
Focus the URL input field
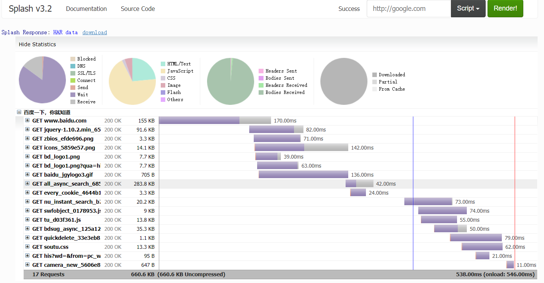coord(409,8)
